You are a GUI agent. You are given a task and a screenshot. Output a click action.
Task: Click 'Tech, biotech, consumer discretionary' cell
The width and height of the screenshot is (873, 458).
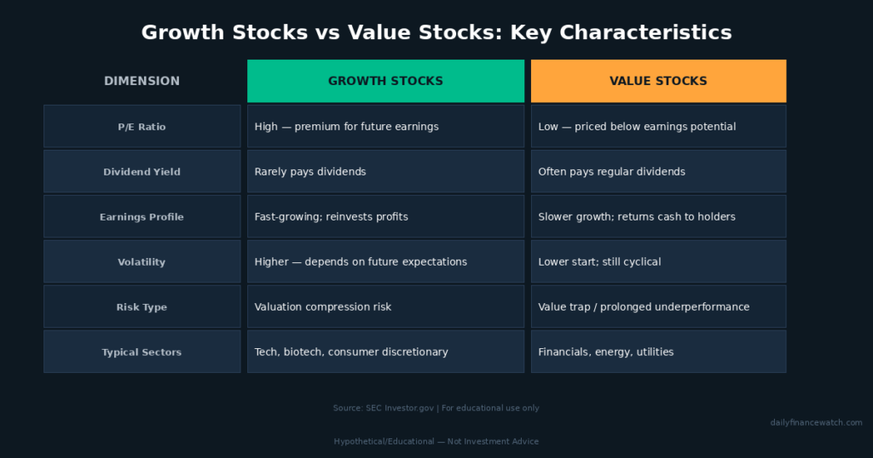385,352
